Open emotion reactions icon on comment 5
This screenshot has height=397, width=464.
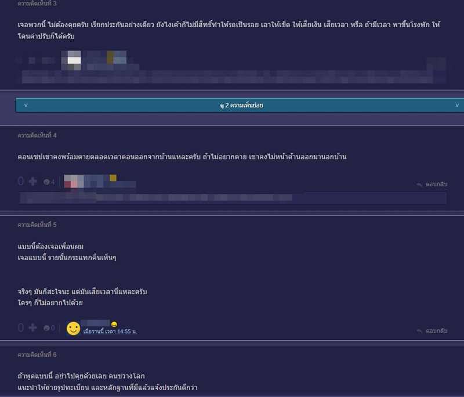coord(46,329)
